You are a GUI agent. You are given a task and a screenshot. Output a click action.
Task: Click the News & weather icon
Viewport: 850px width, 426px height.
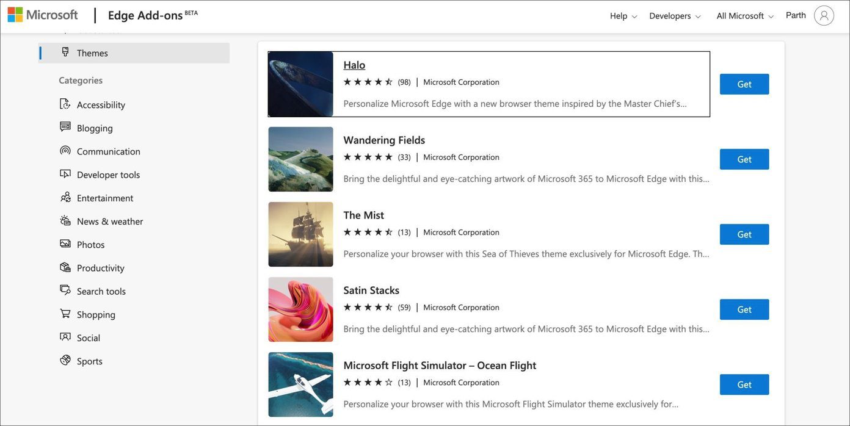tap(65, 220)
